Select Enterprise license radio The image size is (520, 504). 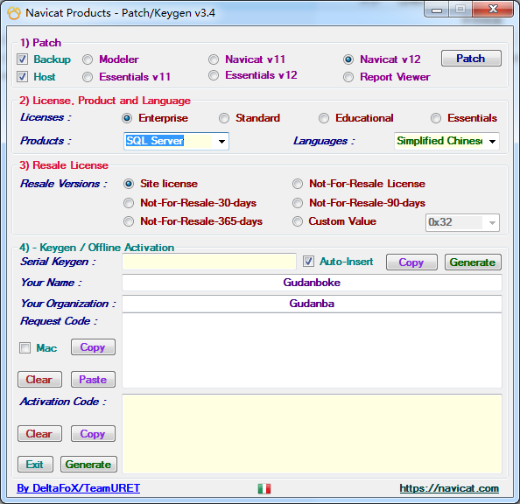127,118
